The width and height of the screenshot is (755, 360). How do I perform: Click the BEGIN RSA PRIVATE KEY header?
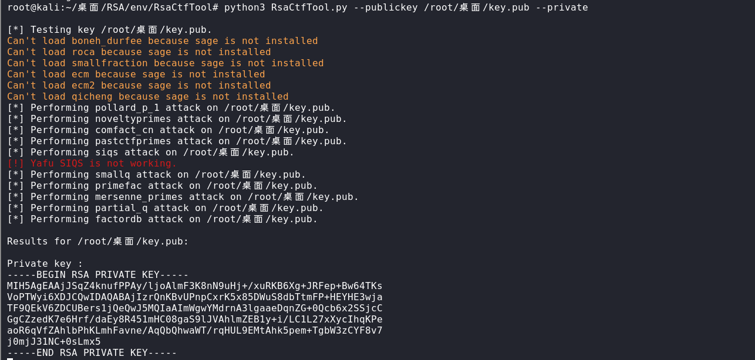(x=97, y=275)
